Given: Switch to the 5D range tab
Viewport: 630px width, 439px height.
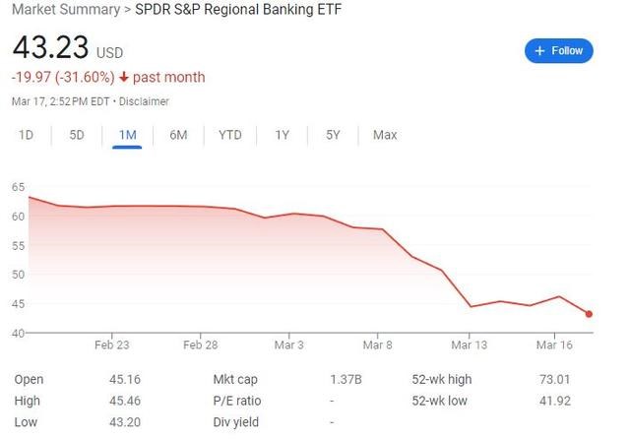Looking at the screenshot, I should [x=77, y=135].
